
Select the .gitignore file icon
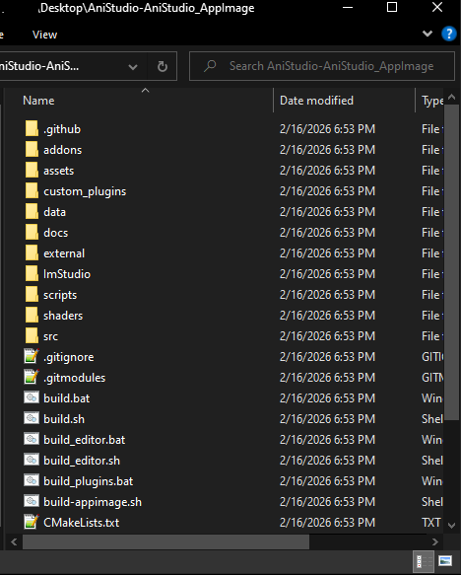(32, 356)
